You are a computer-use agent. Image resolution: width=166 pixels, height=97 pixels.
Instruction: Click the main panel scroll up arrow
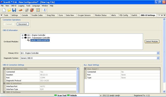tap(164, 19)
